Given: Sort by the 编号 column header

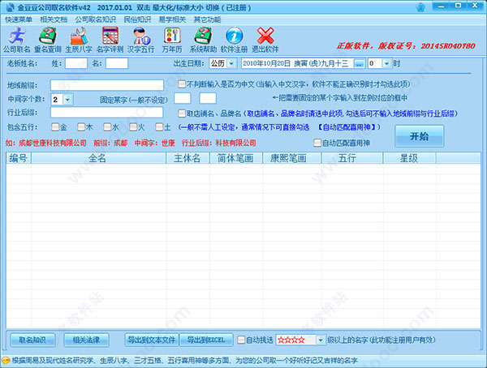Looking at the screenshot, I should point(19,158).
